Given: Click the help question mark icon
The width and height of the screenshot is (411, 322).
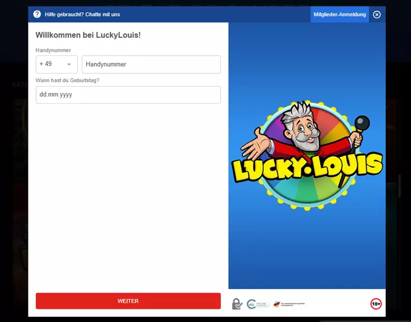Looking at the screenshot, I should (x=37, y=14).
